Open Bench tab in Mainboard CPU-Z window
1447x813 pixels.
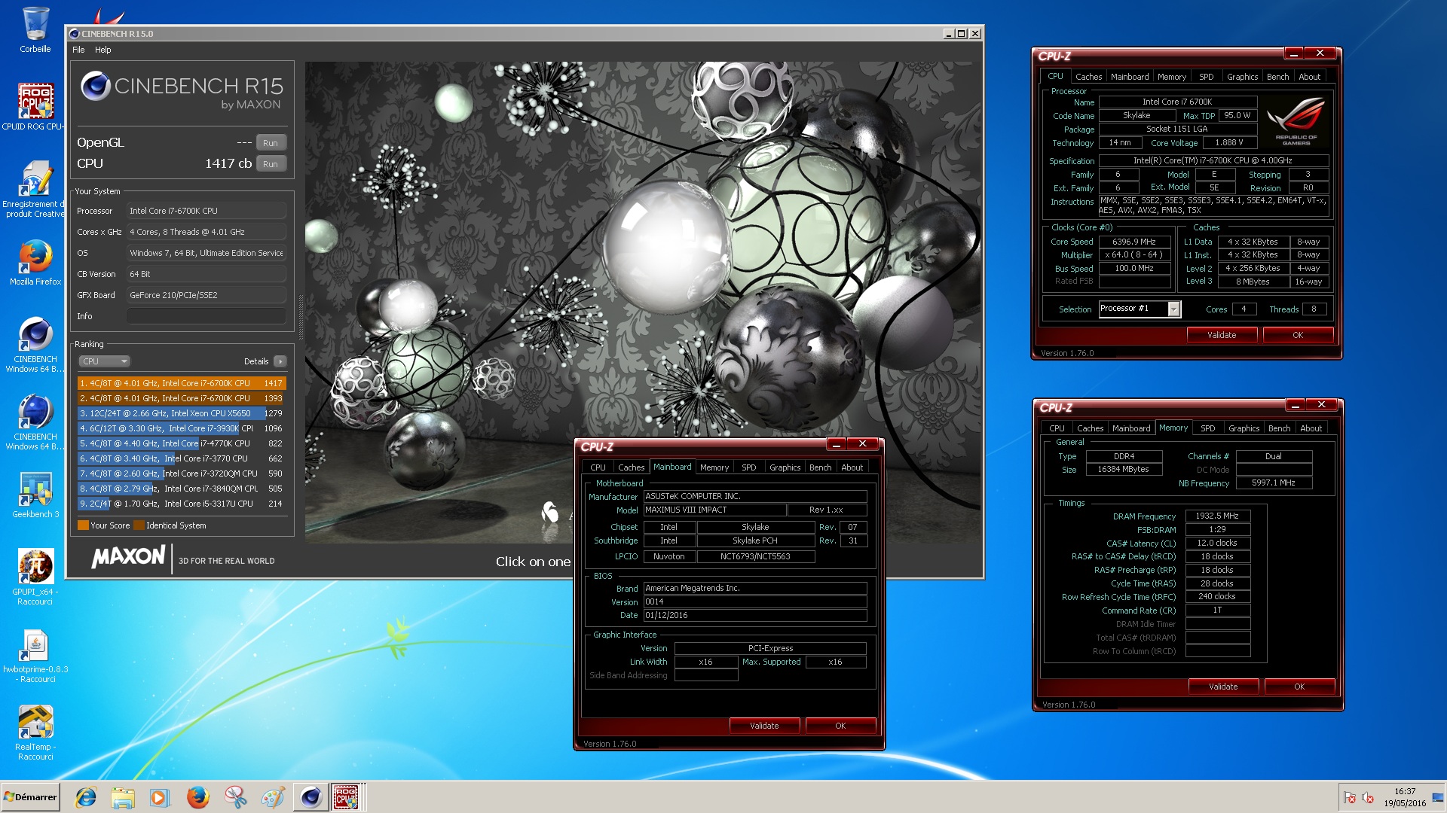820,467
